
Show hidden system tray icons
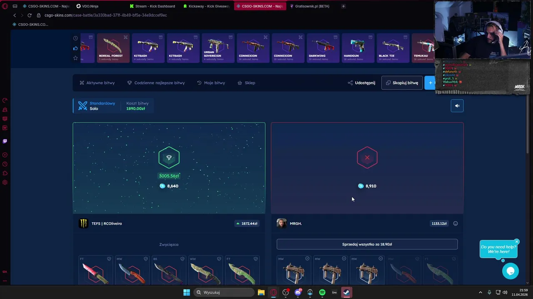click(x=480, y=292)
